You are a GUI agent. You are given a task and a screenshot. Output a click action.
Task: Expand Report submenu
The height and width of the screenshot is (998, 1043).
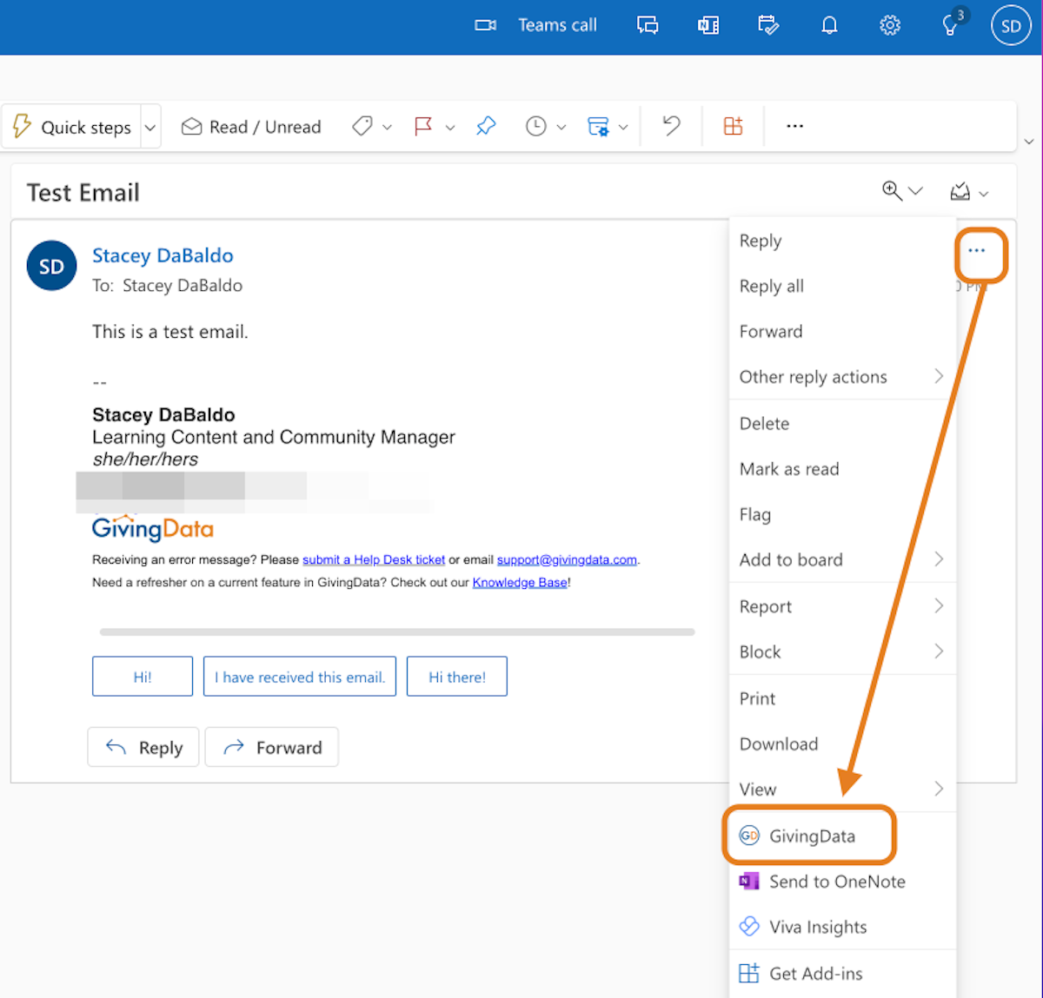click(x=842, y=606)
